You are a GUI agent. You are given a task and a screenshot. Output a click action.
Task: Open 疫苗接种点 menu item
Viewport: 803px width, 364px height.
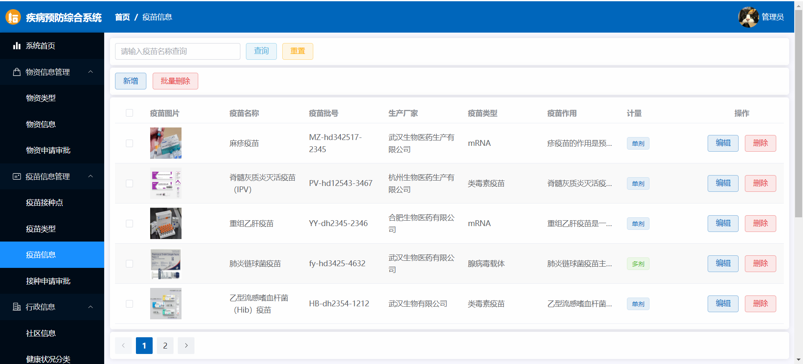tap(52, 202)
